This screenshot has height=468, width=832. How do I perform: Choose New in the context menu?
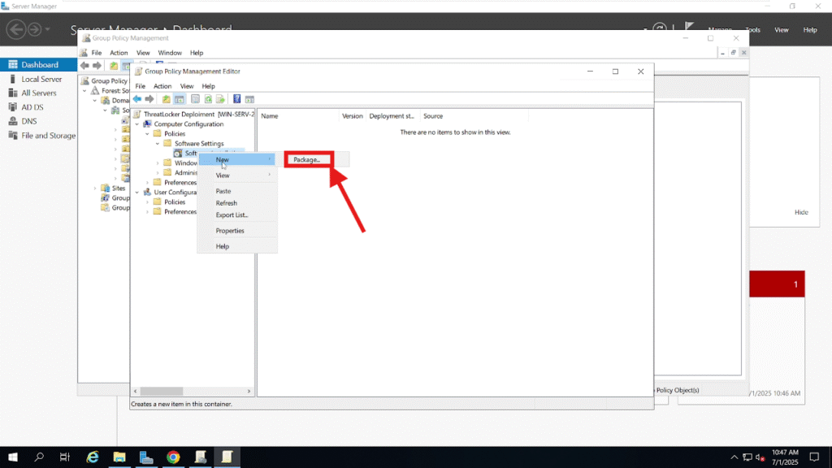tap(236, 160)
